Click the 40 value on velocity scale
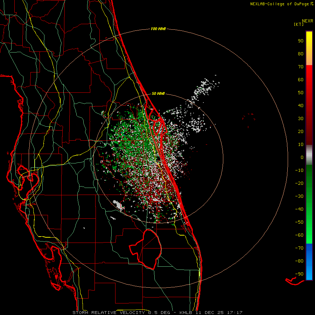The height and width of the screenshot is (315, 315). click(301, 106)
